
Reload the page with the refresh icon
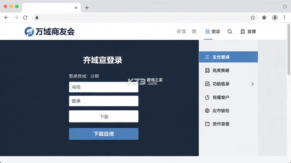click(25, 18)
